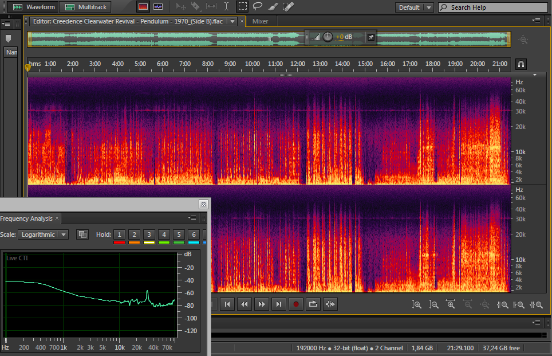Click the overview waveform navigator
This screenshot has height=356, width=552.
[269, 39]
